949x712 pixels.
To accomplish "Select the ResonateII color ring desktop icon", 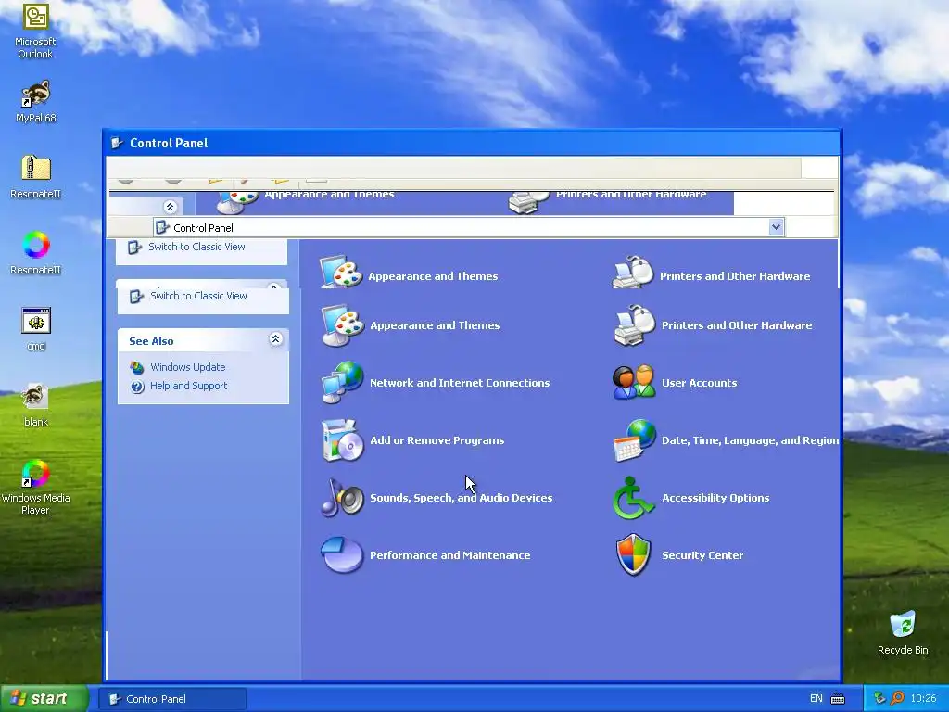I will 36,252.
